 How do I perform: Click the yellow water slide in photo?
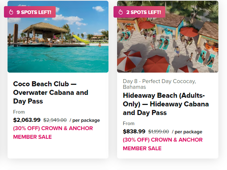pyautogui.click(x=80, y=39)
